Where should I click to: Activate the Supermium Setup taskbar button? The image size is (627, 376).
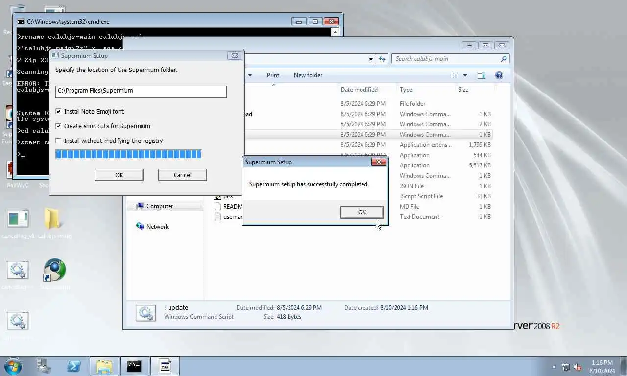[165, 366]
